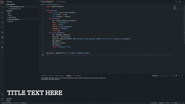
Task: Click the Python language mode in the status bar
Action: [x=176, y=103]
